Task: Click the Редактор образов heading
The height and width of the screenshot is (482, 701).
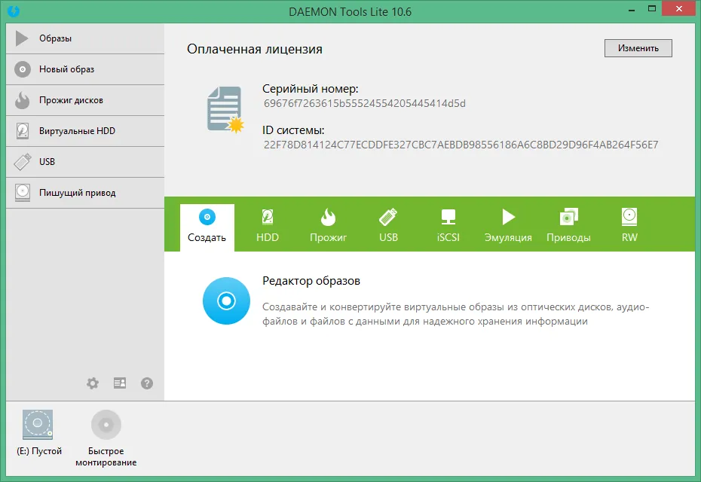Action: click(x=311, y=281)
